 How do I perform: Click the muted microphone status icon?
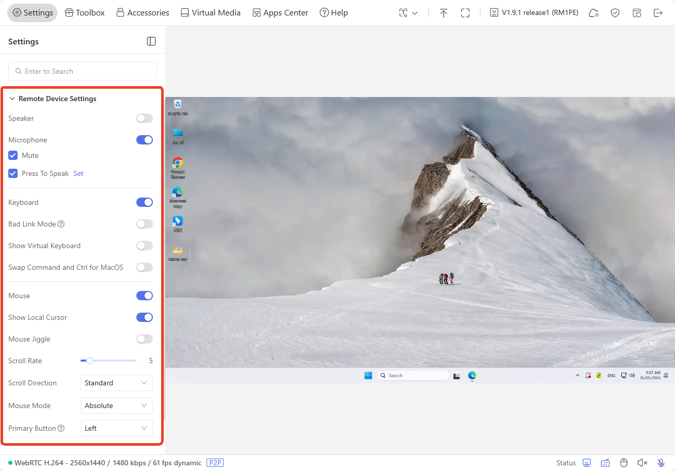click(661, 463)
